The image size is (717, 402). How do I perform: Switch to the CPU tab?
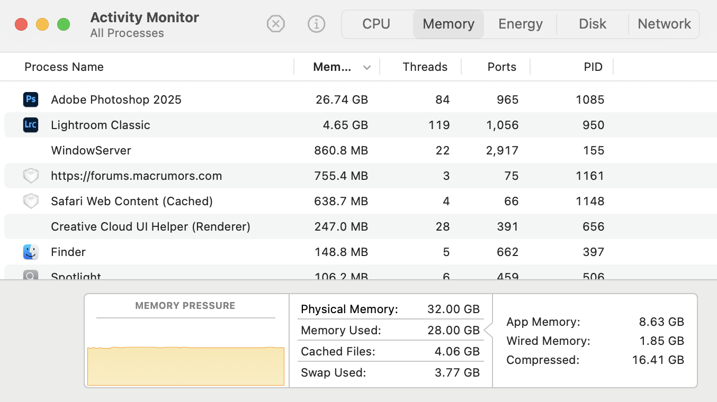(376, 24)
